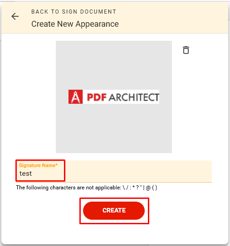Click the Signature Name* label

[x=38, y=165]
